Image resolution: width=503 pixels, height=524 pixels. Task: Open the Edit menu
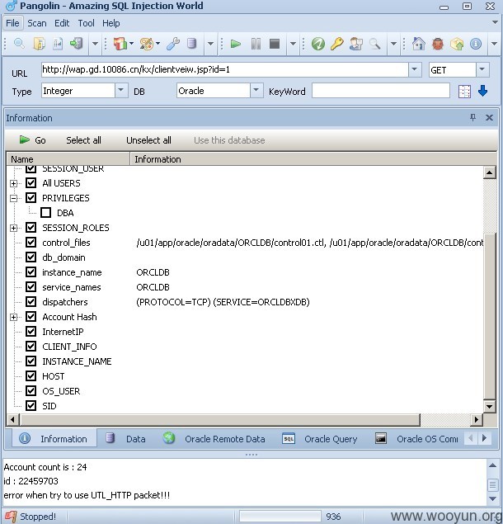point(62,23)
